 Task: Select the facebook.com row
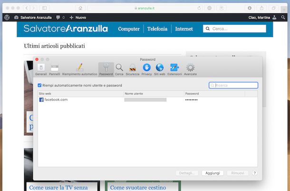coord(147,100)
